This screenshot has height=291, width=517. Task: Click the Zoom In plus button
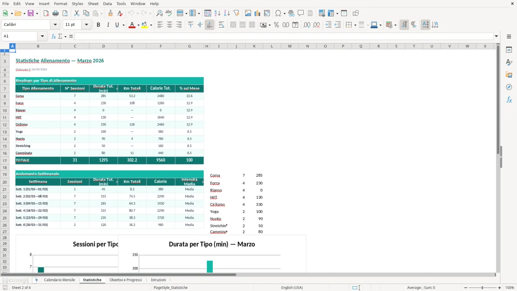pyautogui.click(x=500, y=288)
